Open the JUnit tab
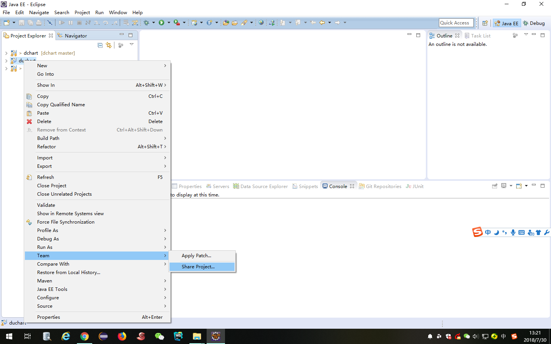This screenshot has height=344, width=551. 415,186
